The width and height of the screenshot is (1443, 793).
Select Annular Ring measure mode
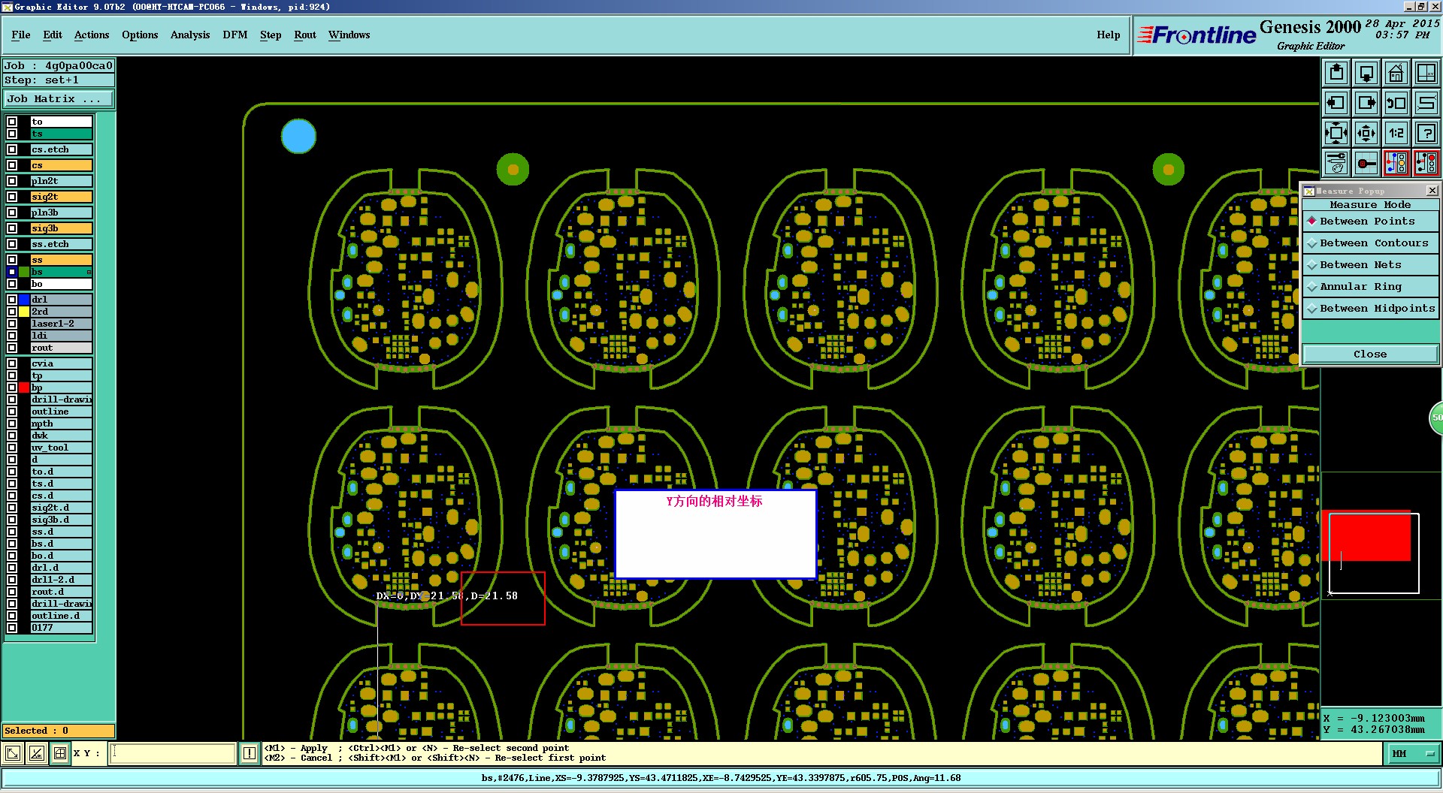click(x=1370, y=287)
